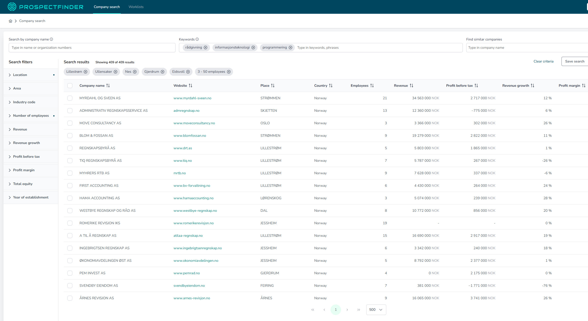The width and height of the screenshot is (588, 321).
Task: Switch to the Worklists tab
Action: click(136, 7)
